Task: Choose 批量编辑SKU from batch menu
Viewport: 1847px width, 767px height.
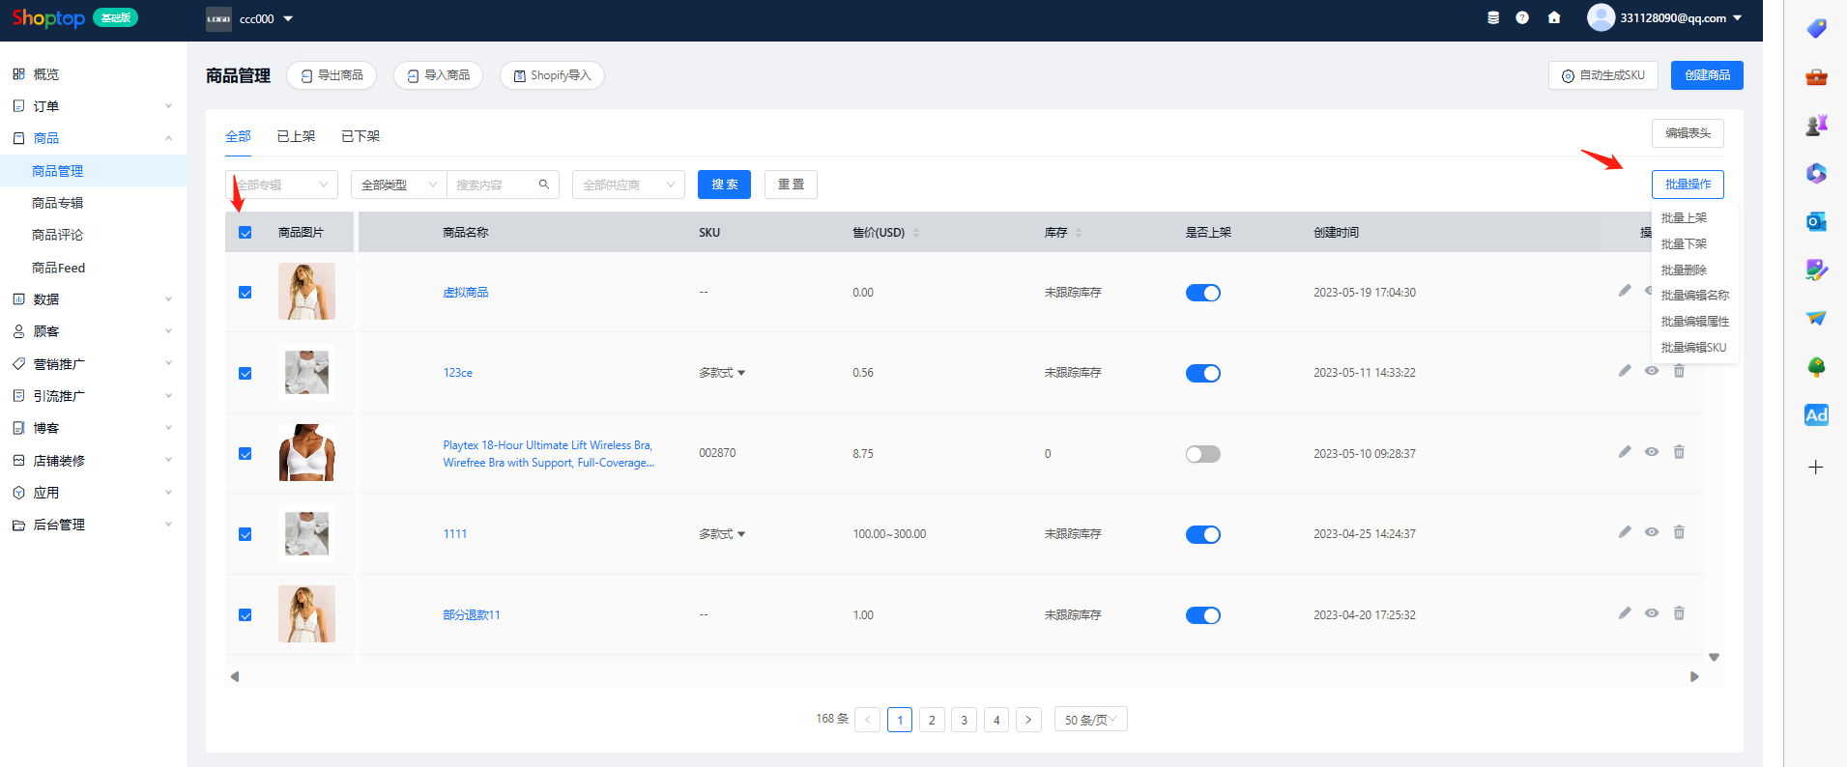Action: pos(1693,348)
